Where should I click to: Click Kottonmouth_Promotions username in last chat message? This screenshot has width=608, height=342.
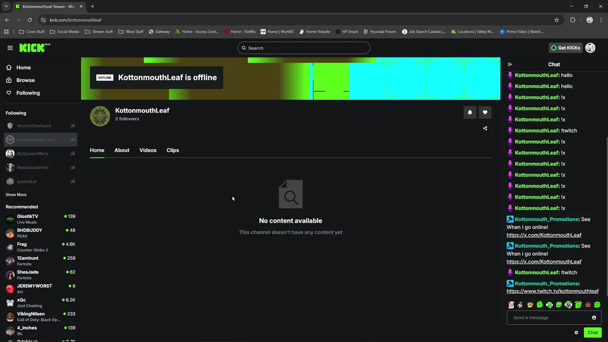546,284
